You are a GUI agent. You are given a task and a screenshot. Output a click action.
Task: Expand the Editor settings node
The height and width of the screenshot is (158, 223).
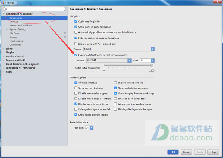[3, 48]
